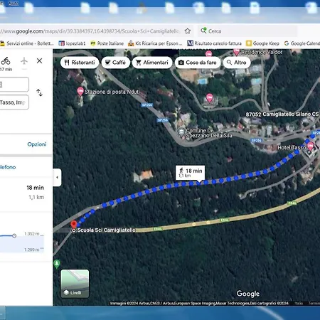Viewport: 320px width, 320px height.
Task: Collapse the side panel arrow
Action: 57,177
